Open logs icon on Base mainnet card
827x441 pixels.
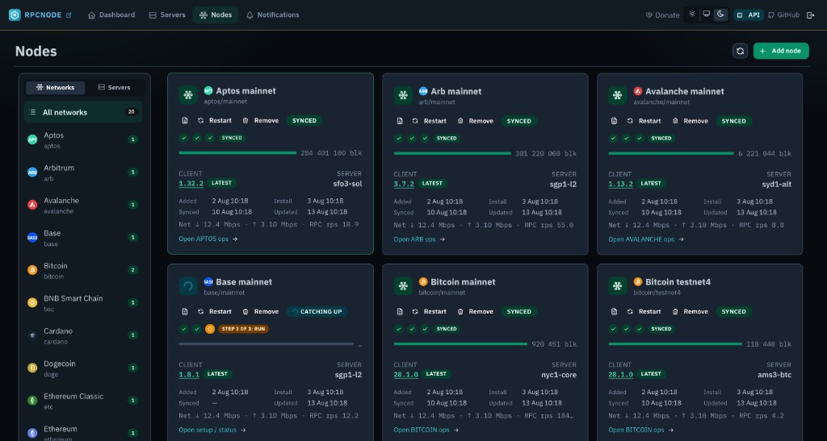click(185, 311)
